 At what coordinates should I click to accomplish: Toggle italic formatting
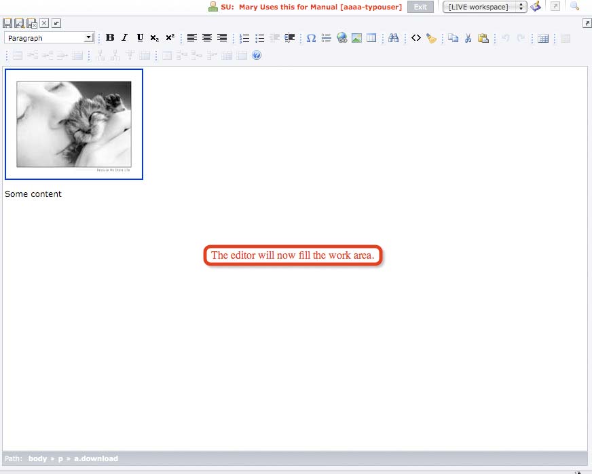(124, 38)
